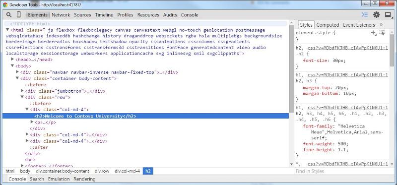
Task: Open the Event Listeners sidebar tab
Action: click(x=359, y=25)
